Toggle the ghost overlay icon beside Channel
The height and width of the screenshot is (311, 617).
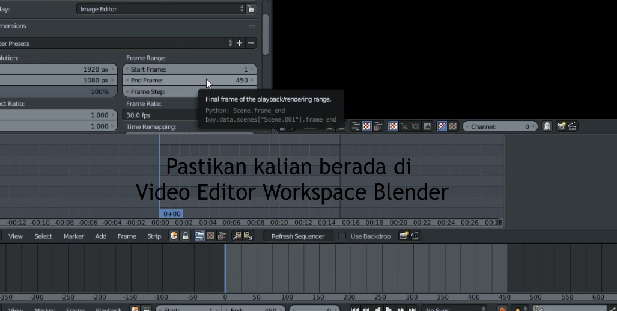point(547,126)
